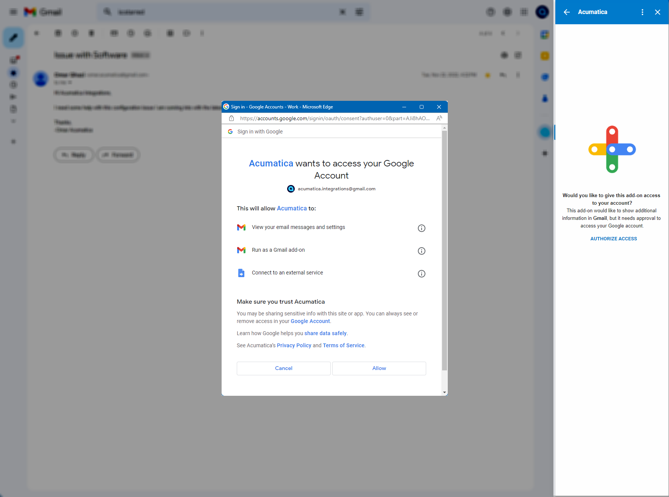Go back in Acumatica add-on panel
Viewport: 669px width, 497px height.
567,12
